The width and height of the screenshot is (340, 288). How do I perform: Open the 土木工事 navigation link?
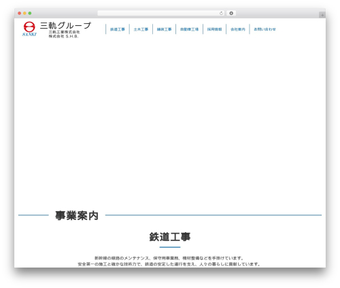(141, 29)
